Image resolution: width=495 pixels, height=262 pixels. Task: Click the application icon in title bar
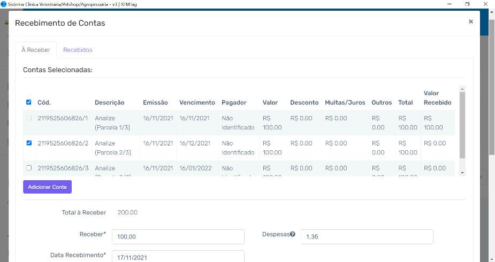tap(4, 4)
